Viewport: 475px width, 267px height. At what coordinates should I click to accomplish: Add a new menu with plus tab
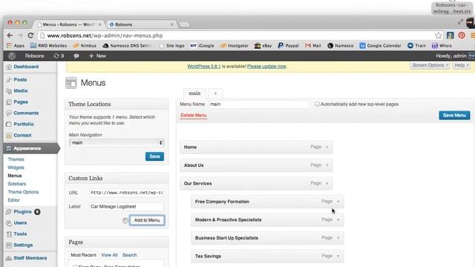215,93
